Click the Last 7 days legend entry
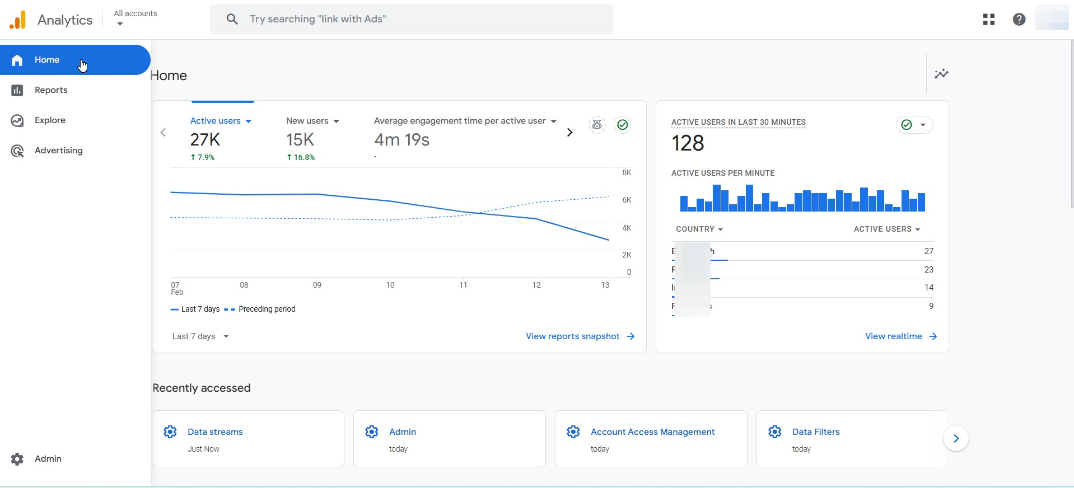This screenshot has height=488, width=1074. pos(195,309)
